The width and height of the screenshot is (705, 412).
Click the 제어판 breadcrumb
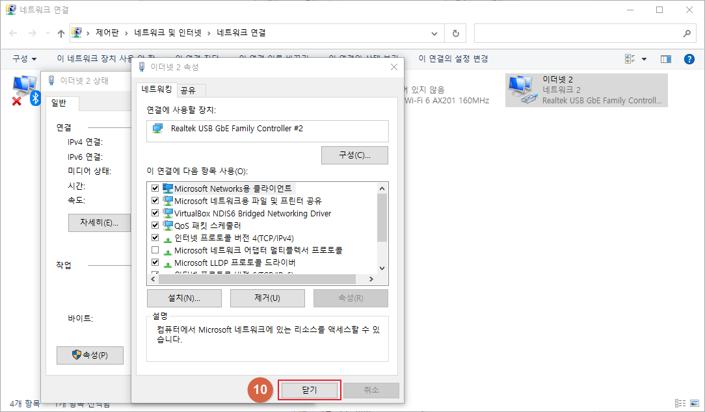[x=107, y=32]
